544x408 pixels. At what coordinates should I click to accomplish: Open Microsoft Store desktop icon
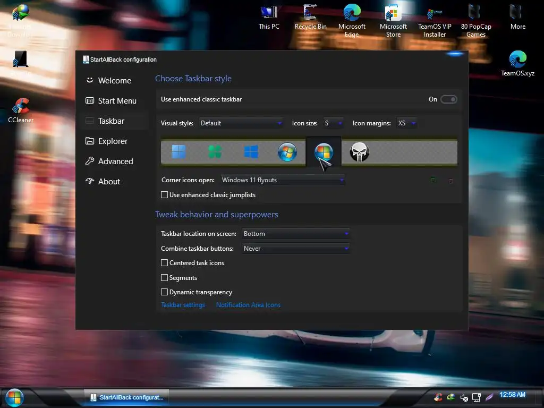click(393, 21)
